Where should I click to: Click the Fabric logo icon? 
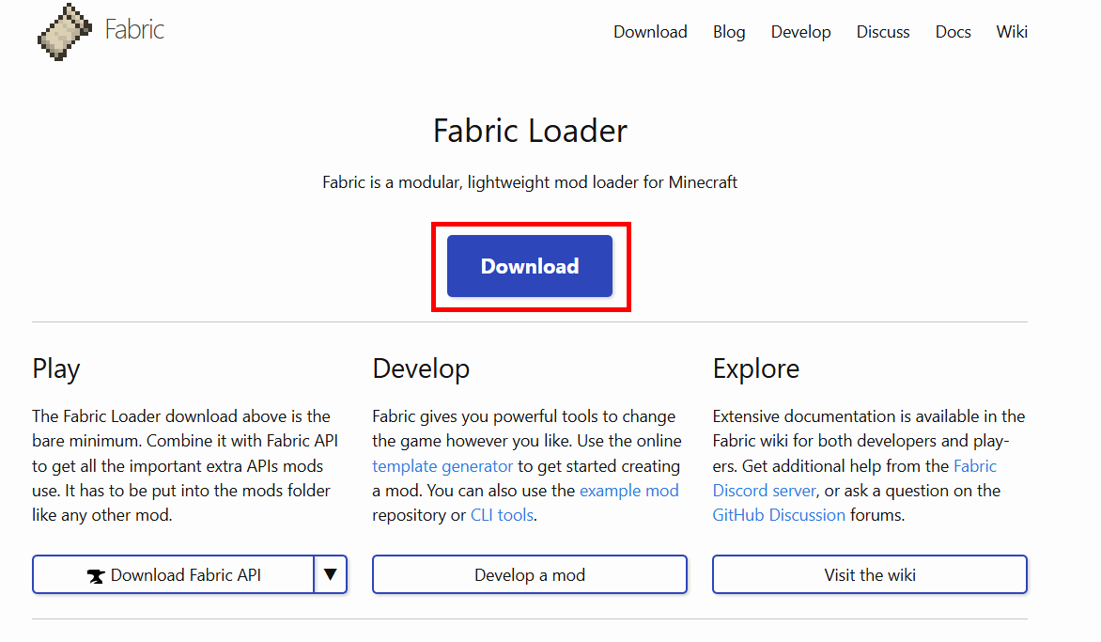pos(65,32)
